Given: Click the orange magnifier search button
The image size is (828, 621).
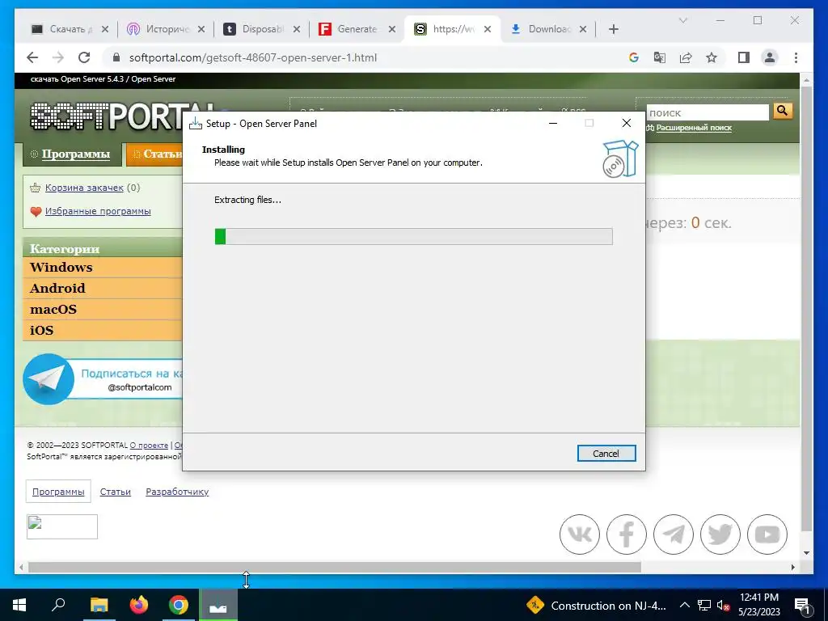Looking at the screenshot, I should coord(783,111).
